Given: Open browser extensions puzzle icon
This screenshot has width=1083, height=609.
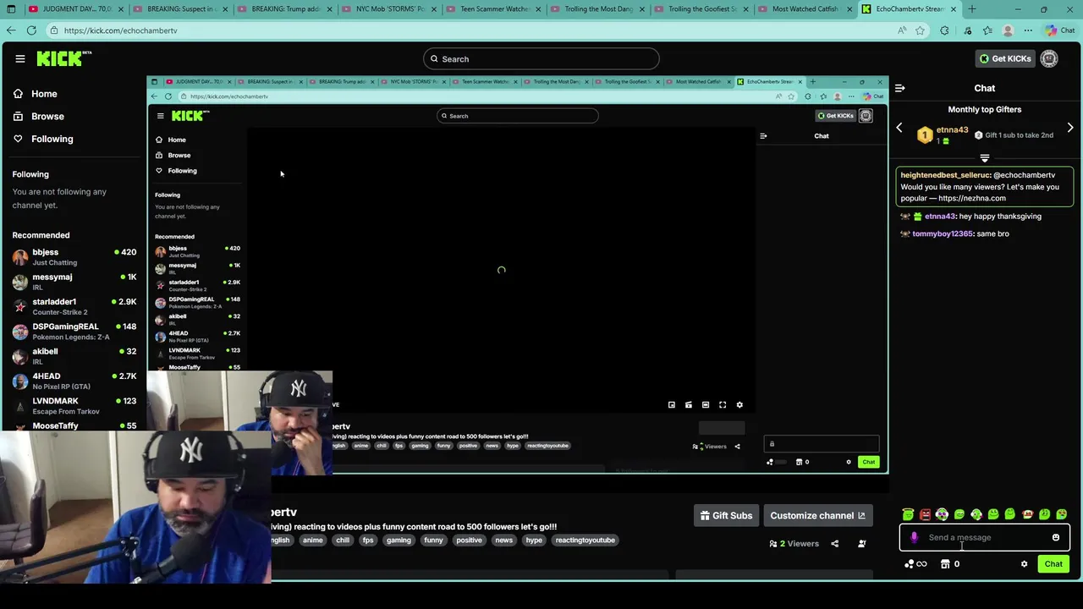Looking at the screenshot, I should click(x=944, y=30).
